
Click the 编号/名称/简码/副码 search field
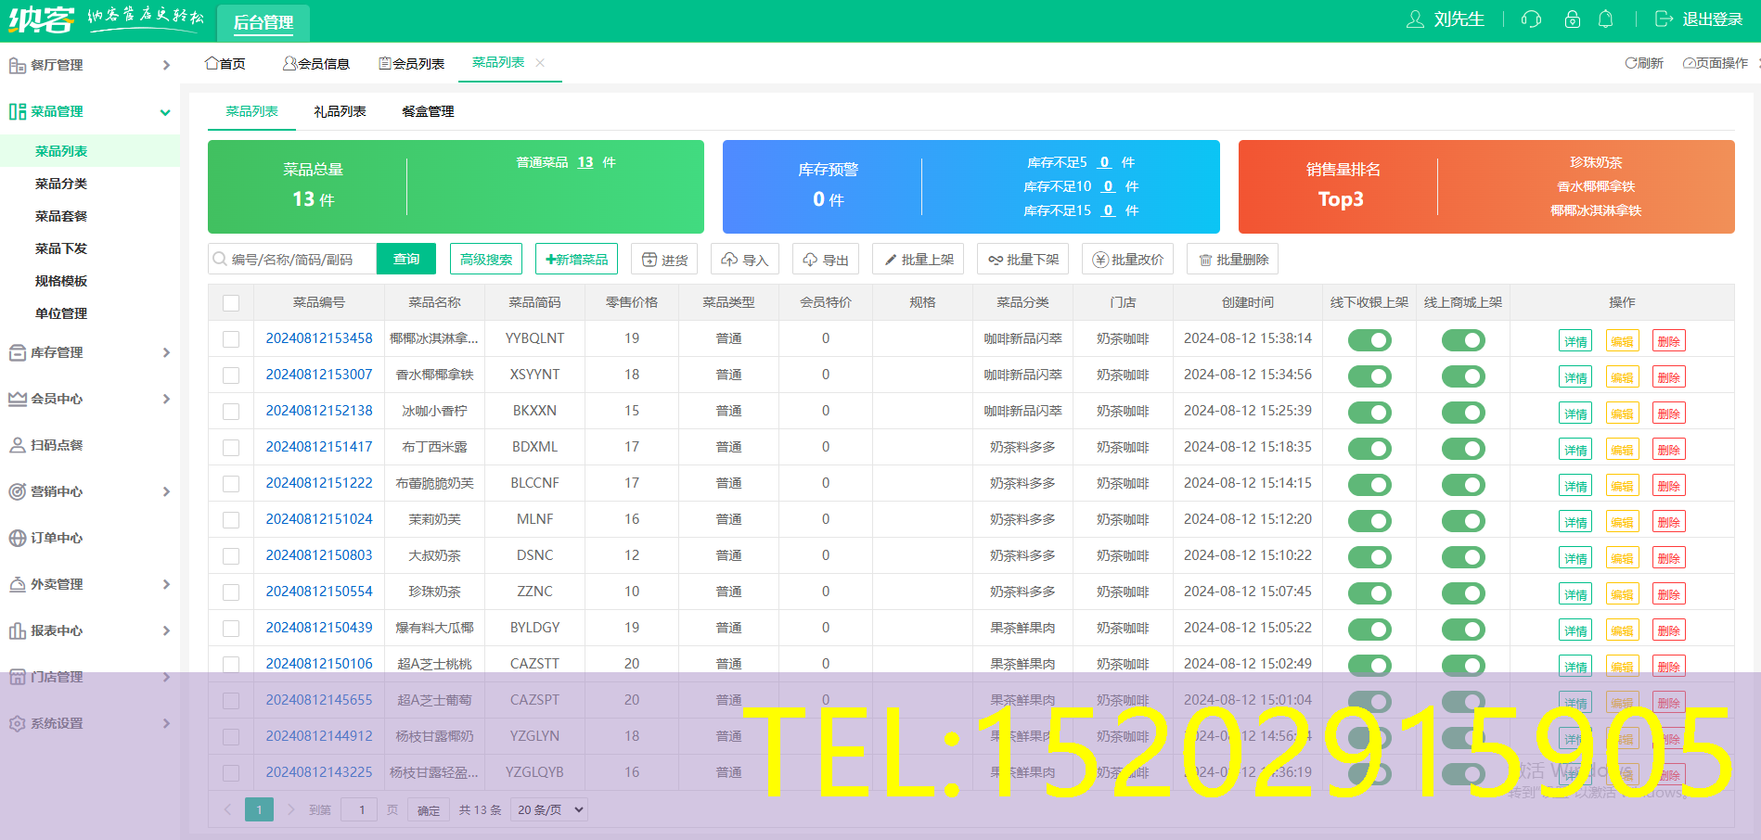[x=292, y=259]
